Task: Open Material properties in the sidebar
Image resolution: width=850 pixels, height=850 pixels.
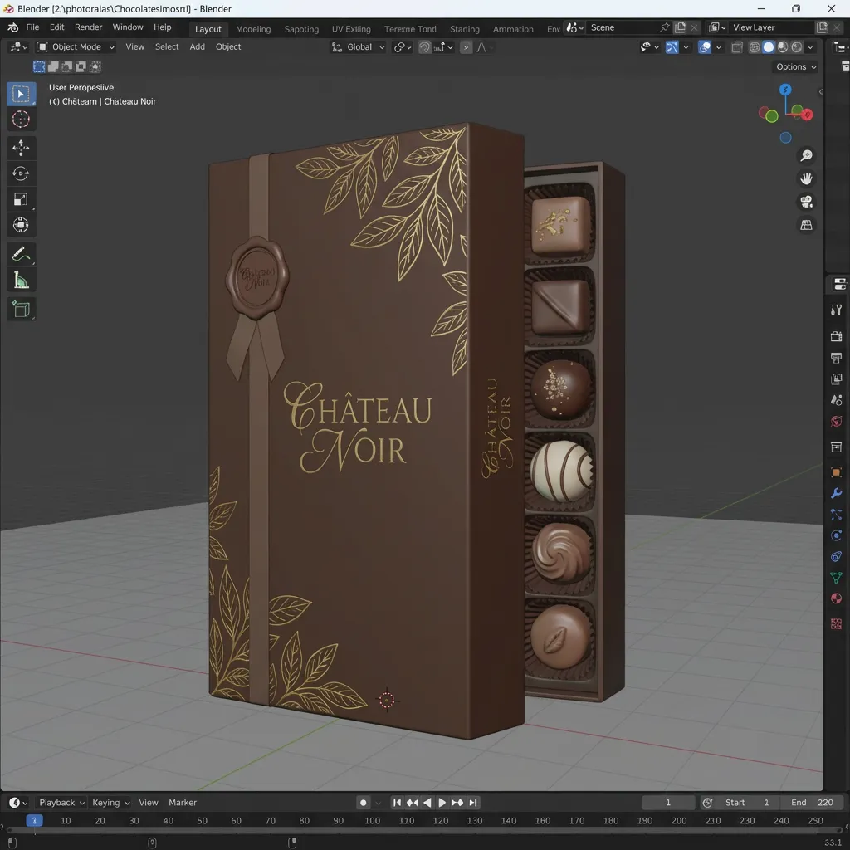Action: point(836,598)
